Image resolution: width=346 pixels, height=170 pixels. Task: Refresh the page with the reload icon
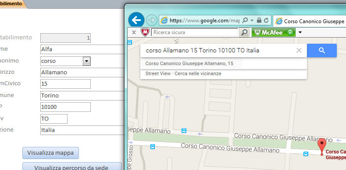266,21
